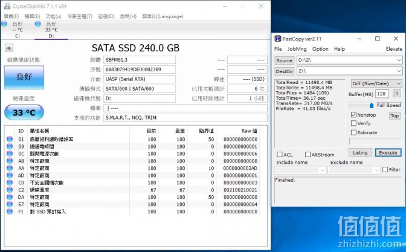Open the 語言(L)(Language) menu
This screenshot has width=406, height=252.
[163, 16]
